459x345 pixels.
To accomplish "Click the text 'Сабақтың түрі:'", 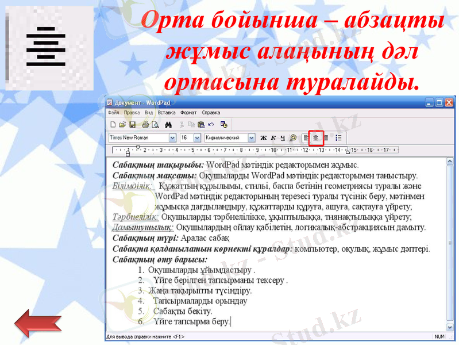I will (x=145, y=238).
